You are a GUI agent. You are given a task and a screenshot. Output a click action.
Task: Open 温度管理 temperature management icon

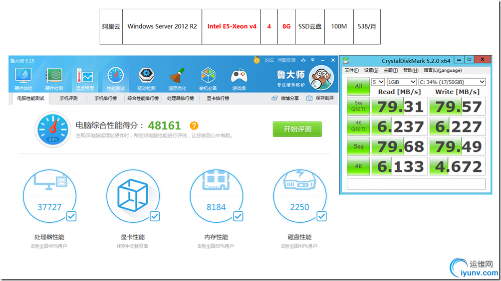[x=85, y=78]
